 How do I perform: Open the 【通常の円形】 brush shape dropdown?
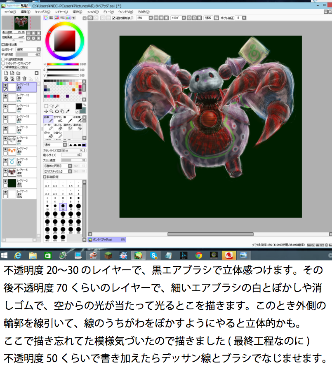tap(58, 166)
